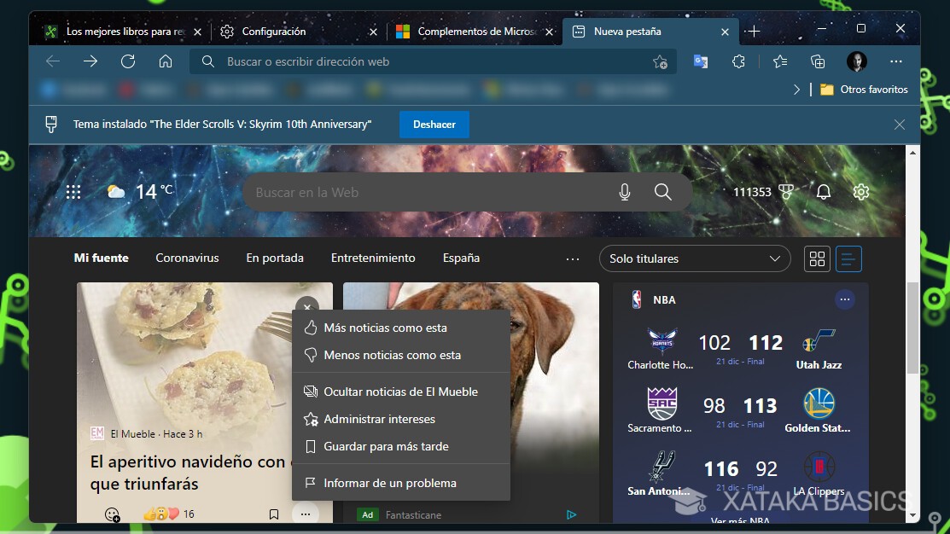Open the Favorites star icon
950x534 pixels.
click(779, 61)
